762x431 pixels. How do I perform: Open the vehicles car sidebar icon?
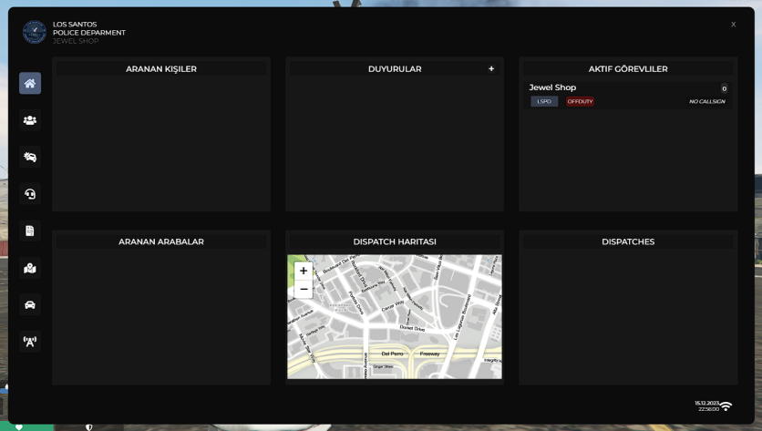pyautogui.click(x=30, y=304)
